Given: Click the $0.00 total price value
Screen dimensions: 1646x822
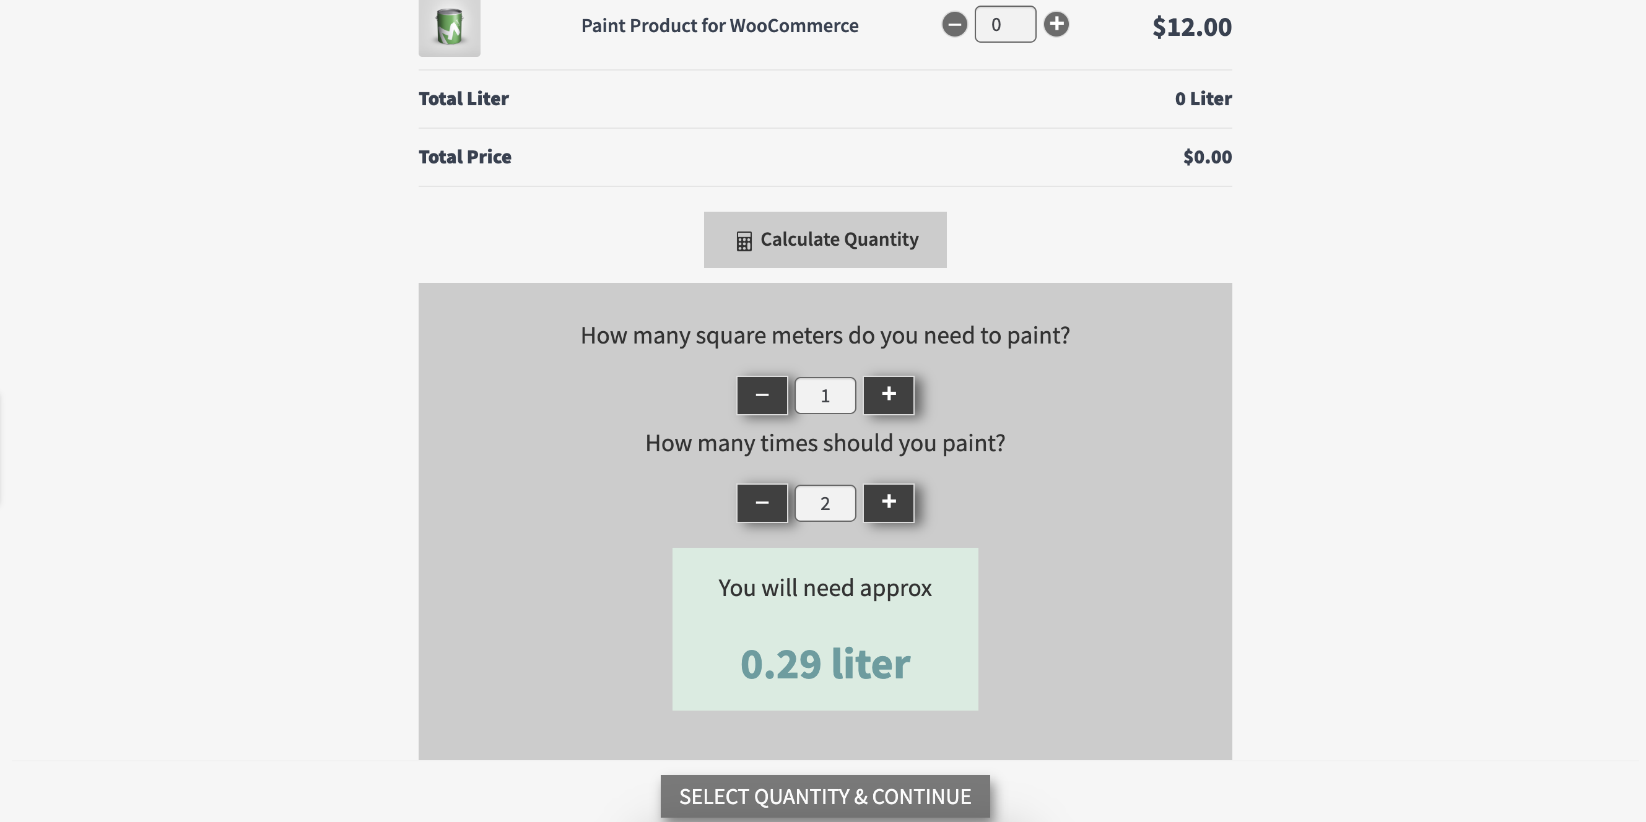Looking at the screenshot, I should [x=1206, y=157].
